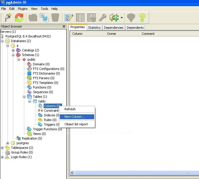Click the plug connect-to-server toolbar icon
Viewport: 199px width, 179px height.
tap(8, 18)
